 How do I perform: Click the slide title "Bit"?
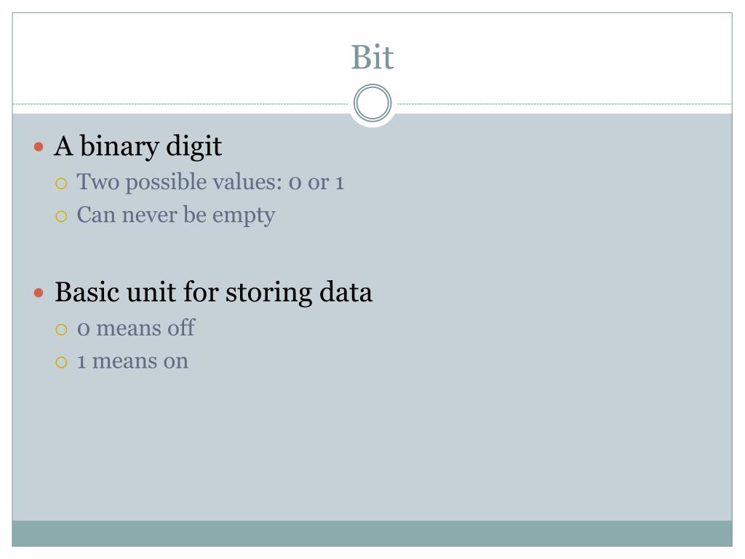click(x=372, y=57)
